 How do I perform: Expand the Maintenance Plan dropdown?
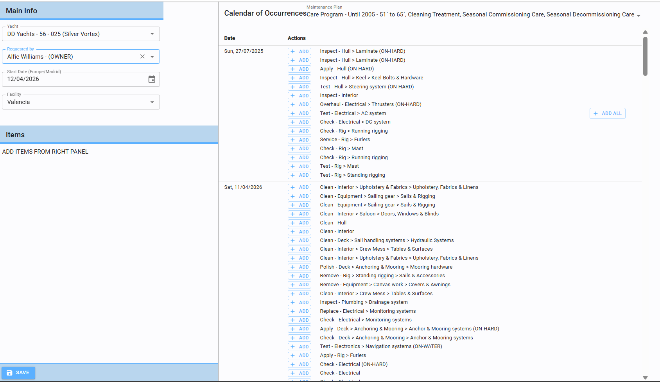(638, 16)
